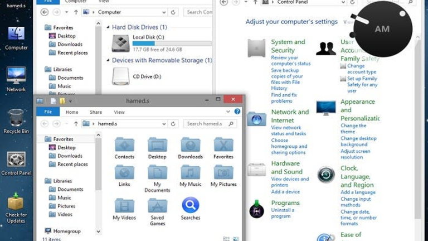Go back in the Computer window
Screen dimensions: 428x241
pyautogui.click(x=45, y=12)
